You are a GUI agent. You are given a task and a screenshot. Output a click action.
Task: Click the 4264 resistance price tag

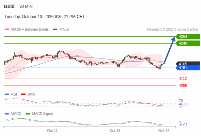(x=188, y=37)
